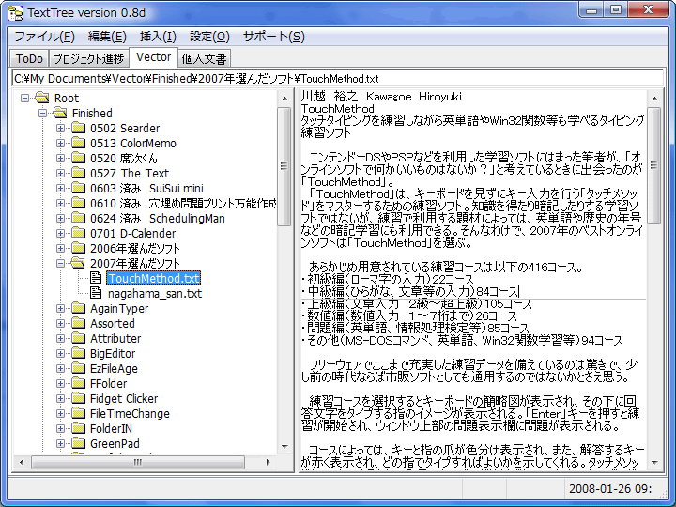The width and height of the screenshot is (676, 507).
Task: Click the Assorted folder icon
Action: (x=78, y=323)
